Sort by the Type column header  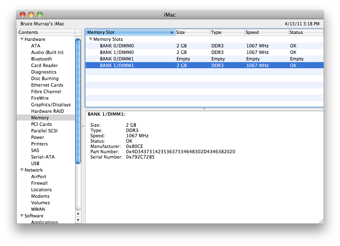coord(227,32)
